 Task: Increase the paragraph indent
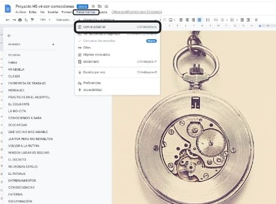pos(248,20)
